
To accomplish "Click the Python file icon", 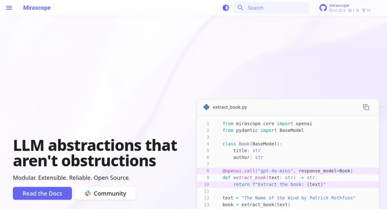I will [206, 107].
